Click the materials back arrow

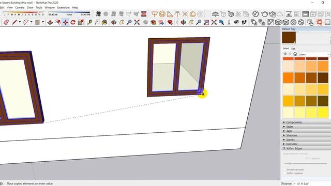pyautogui.click(x=285, y=54)
